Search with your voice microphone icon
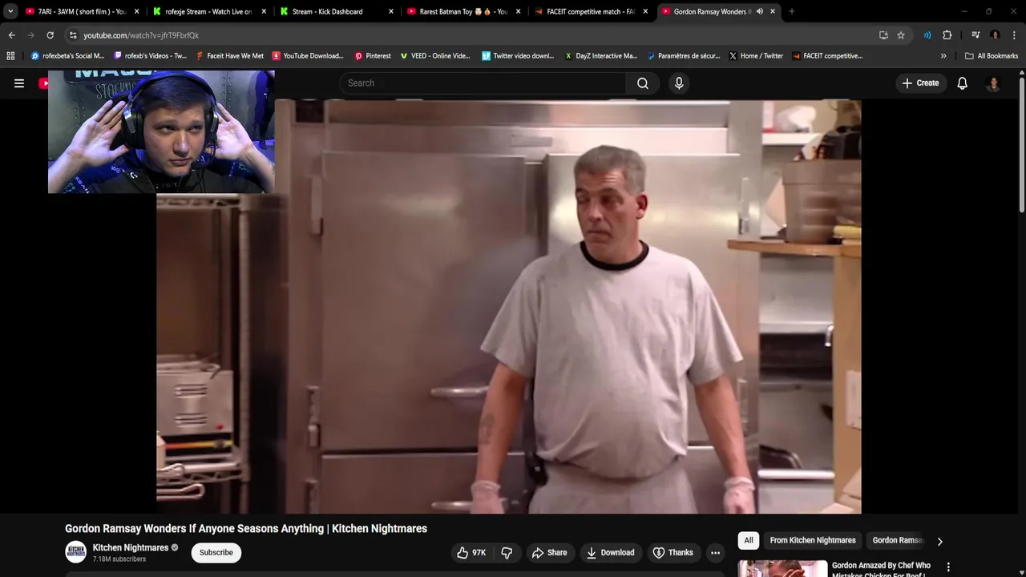The image size is (1026, 577). tap(679, 83)
